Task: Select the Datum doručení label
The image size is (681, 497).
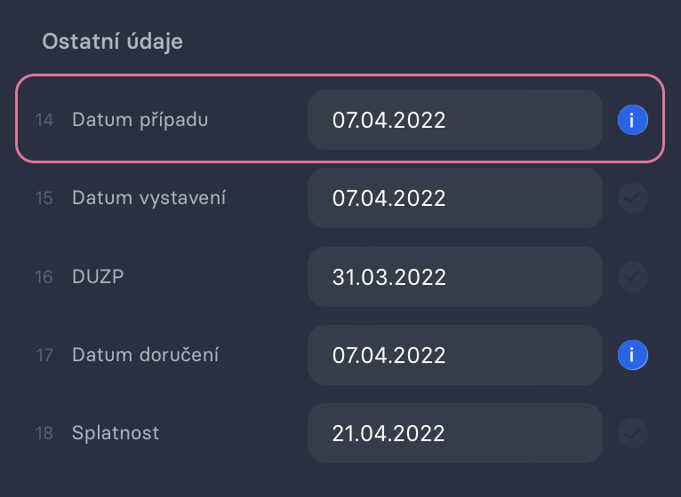Action: [x=145, y=355]
